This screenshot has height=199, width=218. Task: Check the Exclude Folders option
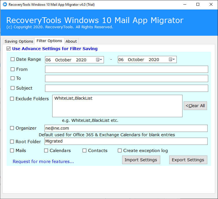[x=12, y=98]
